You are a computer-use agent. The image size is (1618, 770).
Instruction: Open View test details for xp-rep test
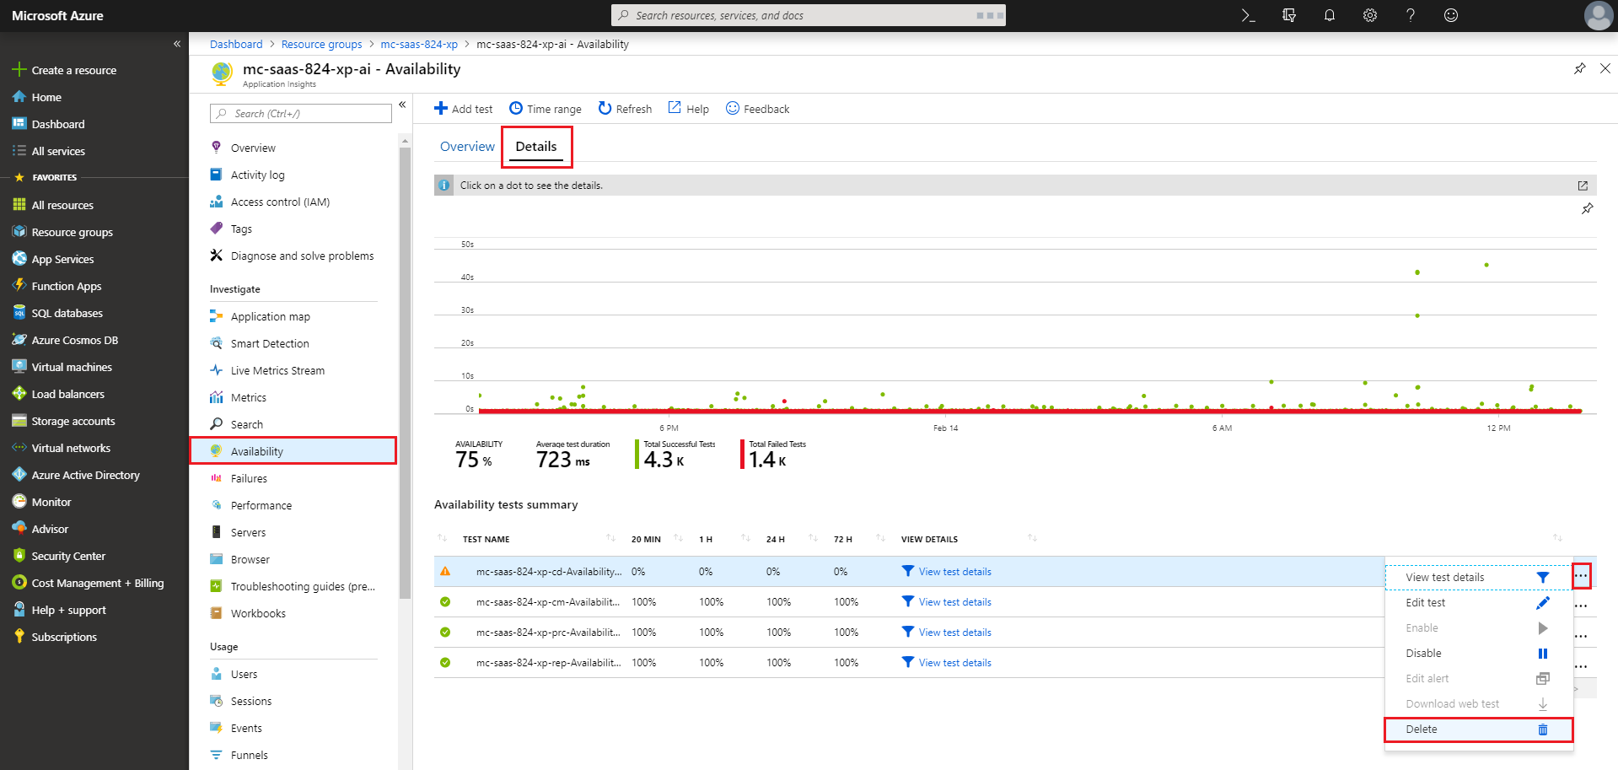coord(954,663)
